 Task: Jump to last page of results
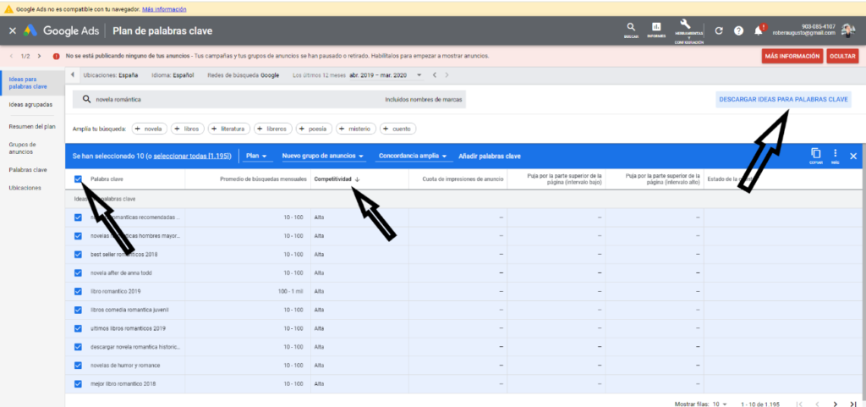(853, 404)
